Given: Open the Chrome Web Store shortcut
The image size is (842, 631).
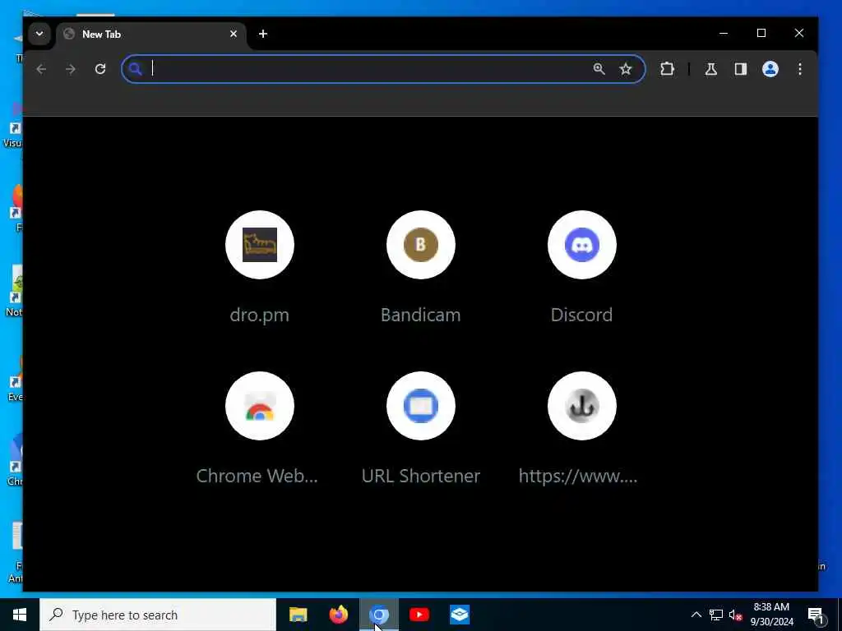Looking at the screenshot, I should 259,406.
